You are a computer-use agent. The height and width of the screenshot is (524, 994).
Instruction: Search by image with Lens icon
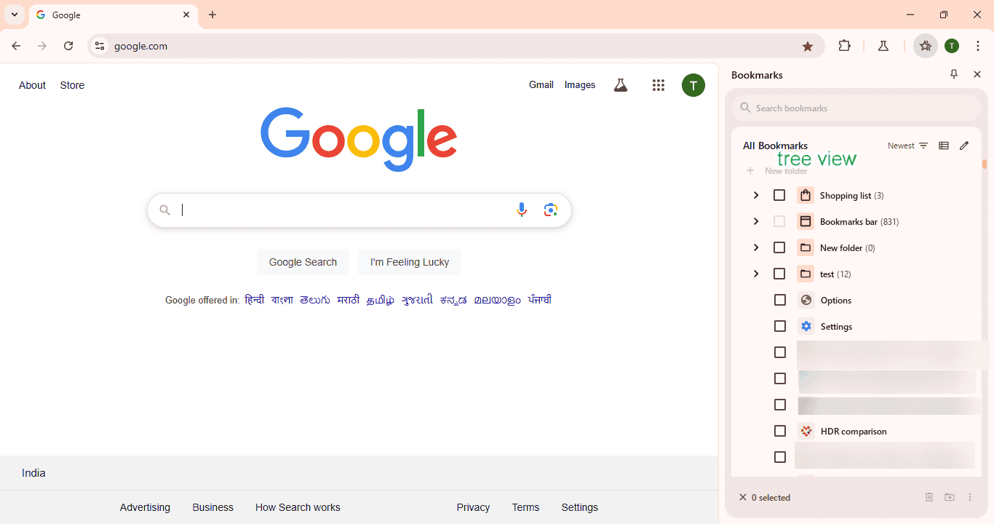click(551, 210)
